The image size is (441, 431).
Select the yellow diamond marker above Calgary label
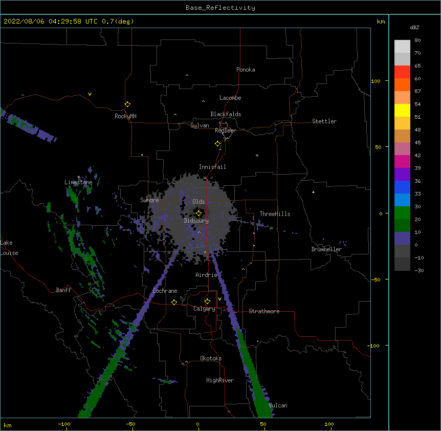point(207,301)
